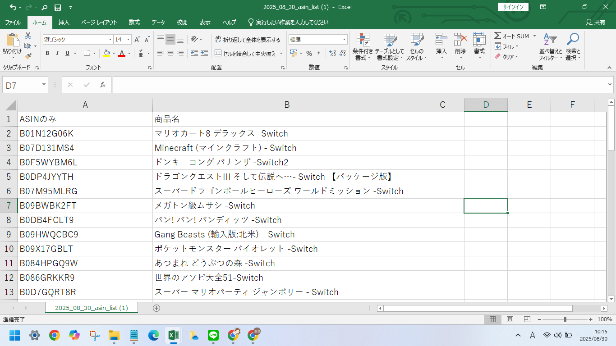Click the increase decimal icon
Viewport: 616px width, 346px height.
pyautogui.click(x=333, y=53)
